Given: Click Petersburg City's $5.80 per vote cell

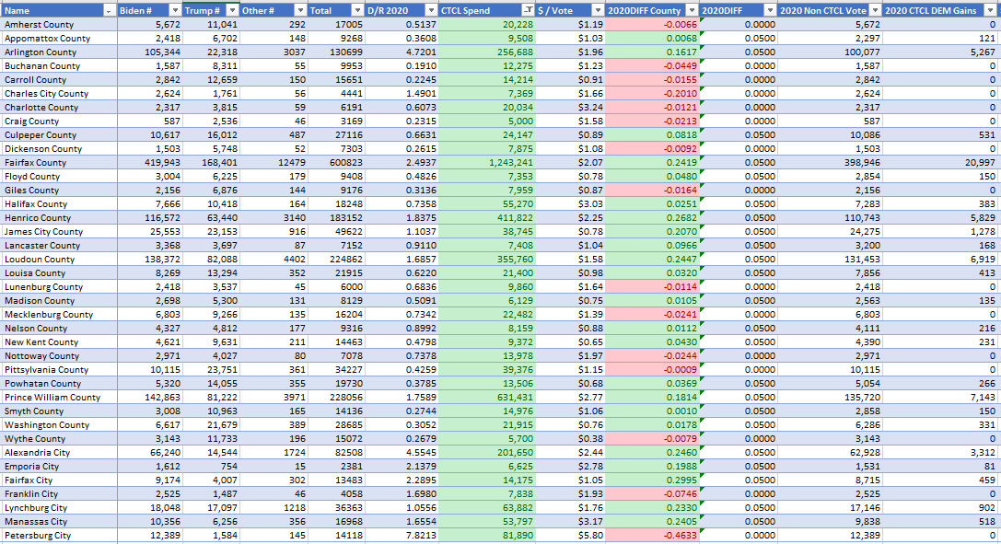Looking at the screenshot, I should coord(570,536).
